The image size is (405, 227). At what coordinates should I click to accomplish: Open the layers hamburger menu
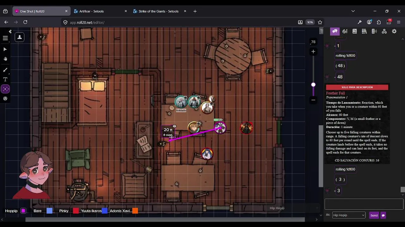[5, 38]
